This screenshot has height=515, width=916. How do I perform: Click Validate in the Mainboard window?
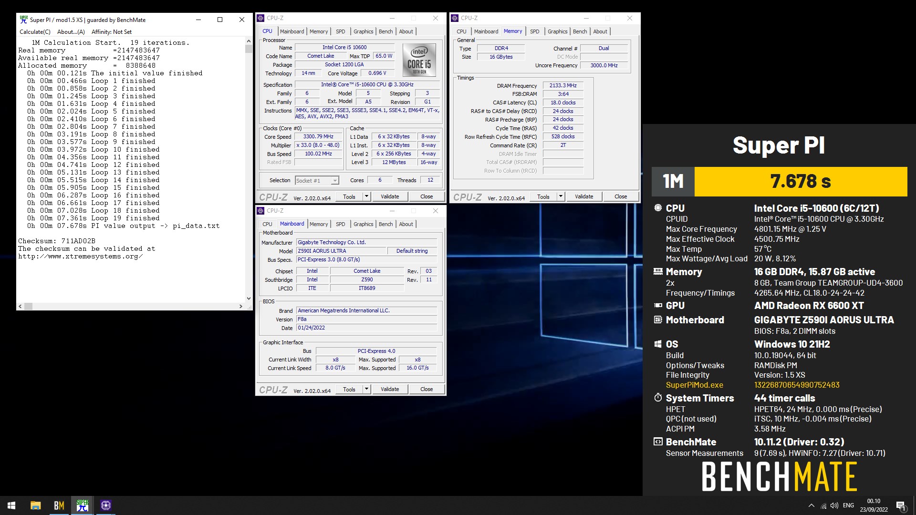(390, 389)
